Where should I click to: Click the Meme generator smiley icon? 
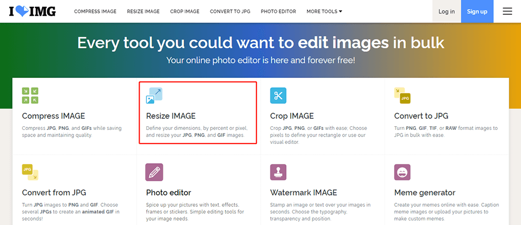point(402,172)
